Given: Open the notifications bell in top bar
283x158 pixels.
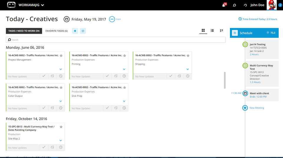Looking at the screenshot, I should pos(224,5).
